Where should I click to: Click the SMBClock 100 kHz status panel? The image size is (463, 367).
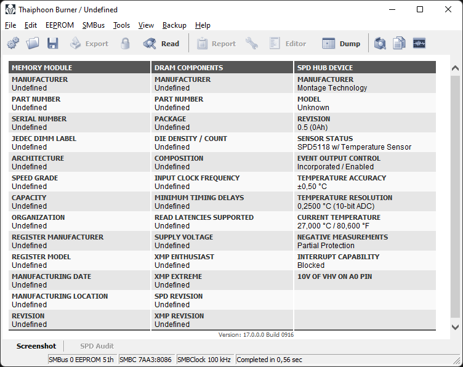tap(205, 360)
